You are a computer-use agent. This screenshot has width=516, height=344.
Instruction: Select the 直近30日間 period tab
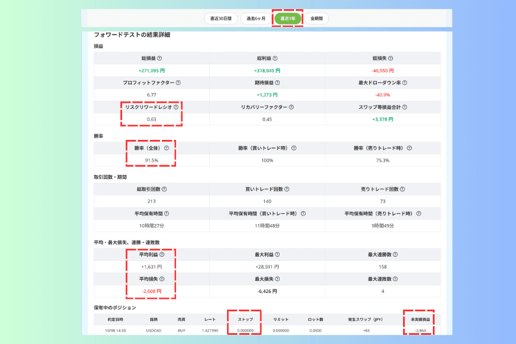pyautogui.click(x=221, y=18)
